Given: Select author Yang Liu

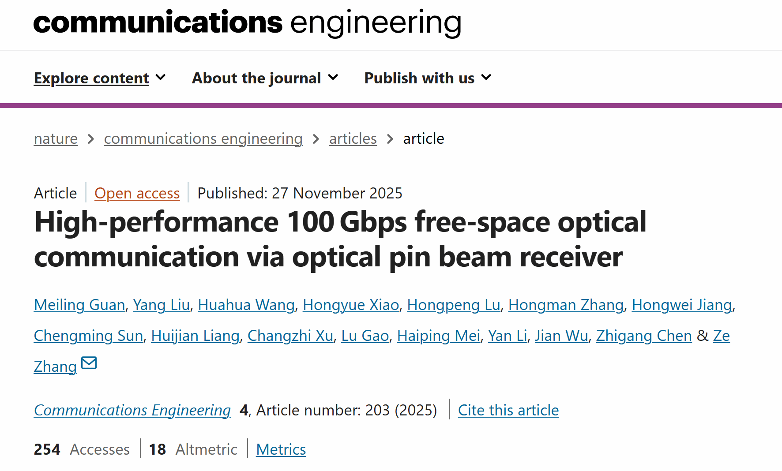Looking at the screenshot, I should coord(161,305).
